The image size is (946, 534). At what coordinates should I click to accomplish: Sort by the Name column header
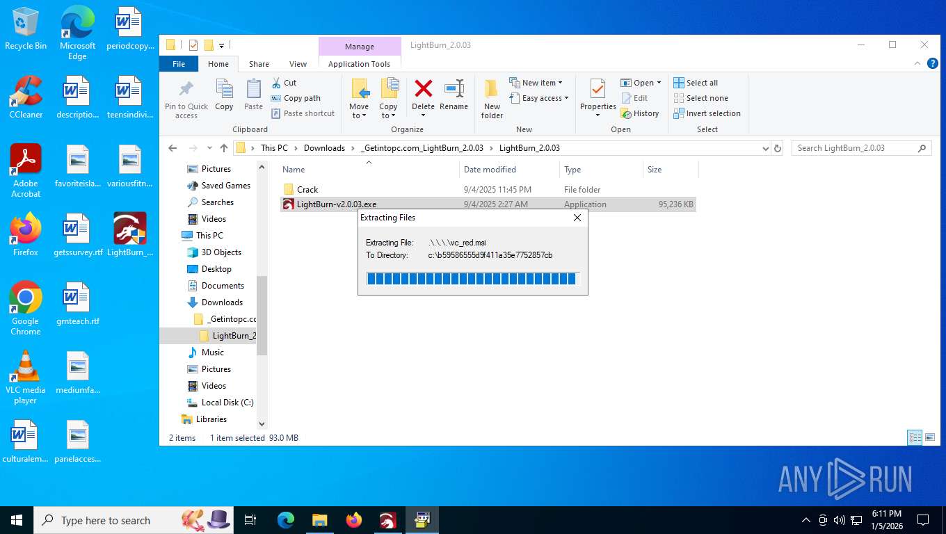coord(369,170)
